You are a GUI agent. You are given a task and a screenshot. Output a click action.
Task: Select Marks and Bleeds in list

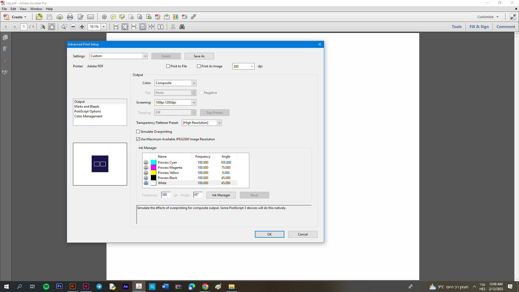tap(87, 107)
